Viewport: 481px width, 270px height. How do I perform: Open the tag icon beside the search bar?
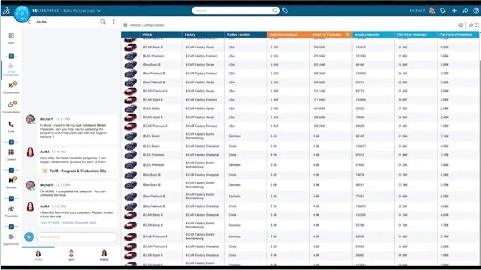coord(285,11)
